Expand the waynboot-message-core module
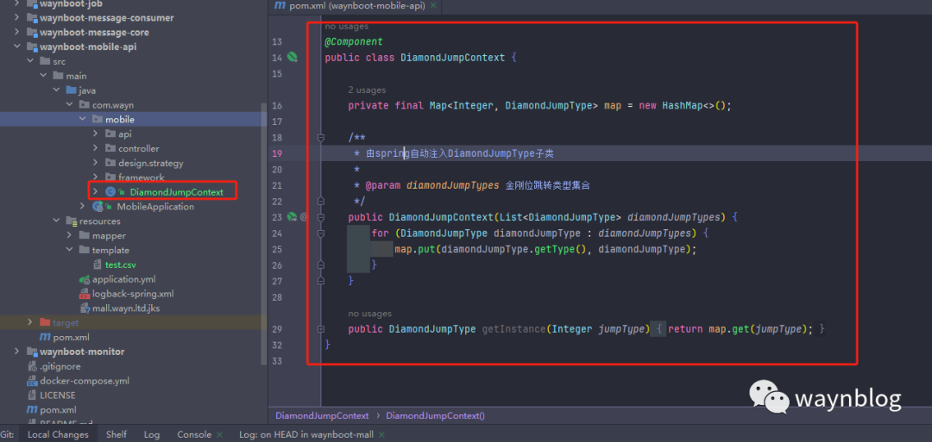Viewport: 932px width, 442px height. coord(16,33)
